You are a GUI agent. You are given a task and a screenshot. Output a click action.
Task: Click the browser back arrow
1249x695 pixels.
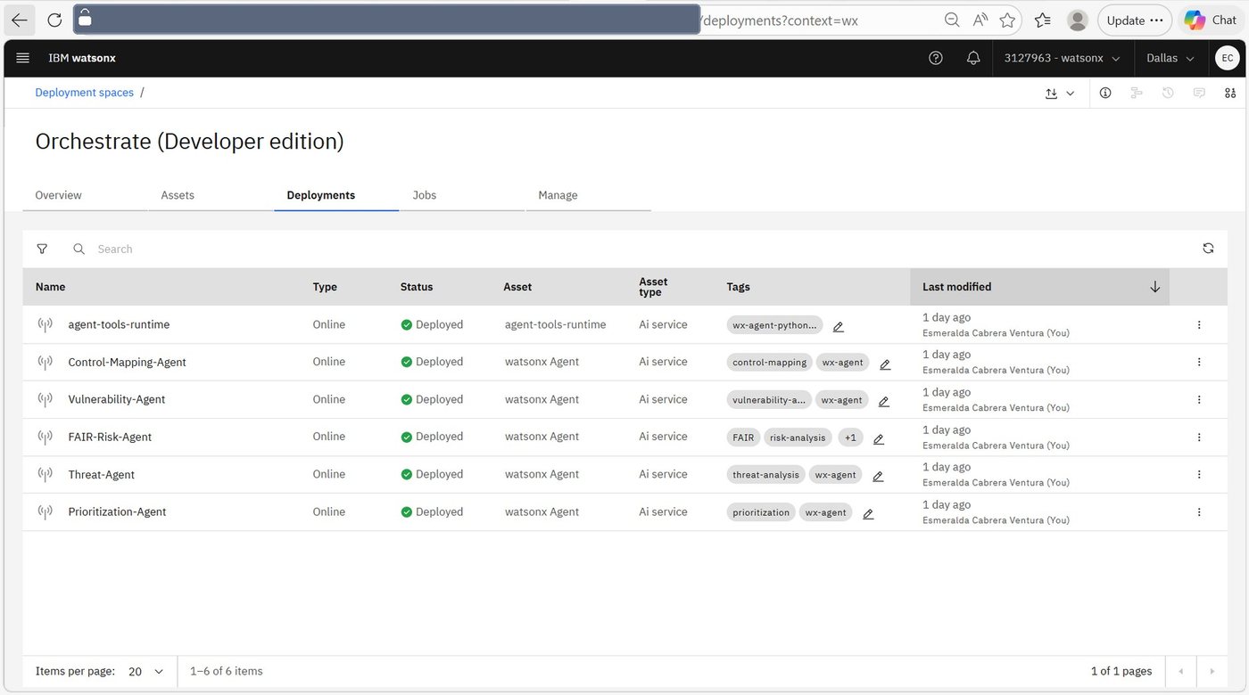click(x=20, y=20)
